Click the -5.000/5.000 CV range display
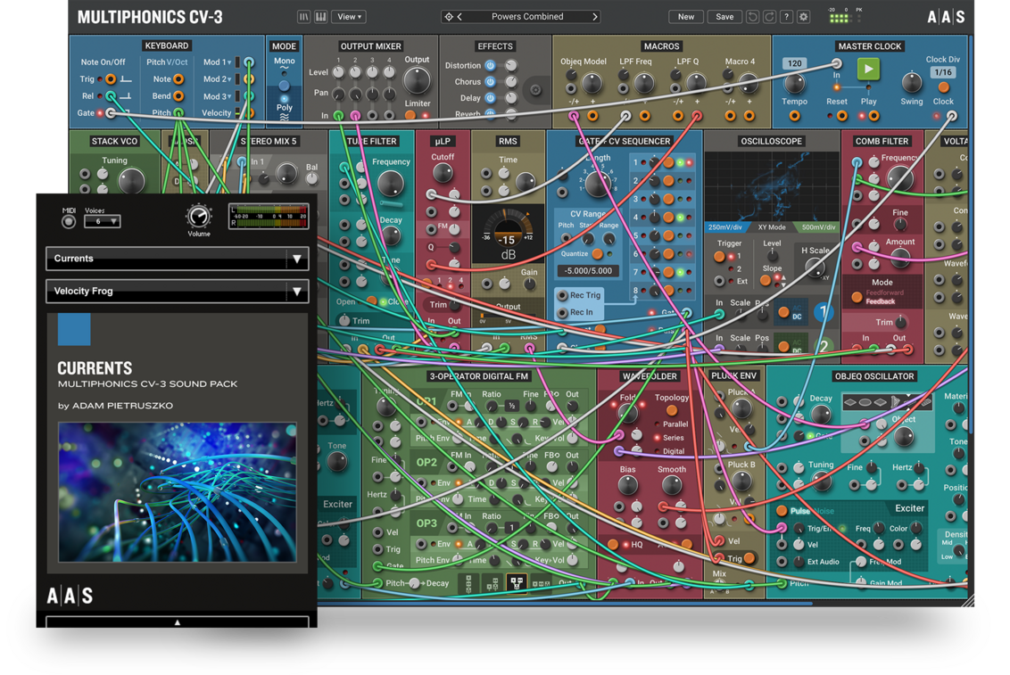The height and width of the screenshot is (675, 1010). click(588, 271)
